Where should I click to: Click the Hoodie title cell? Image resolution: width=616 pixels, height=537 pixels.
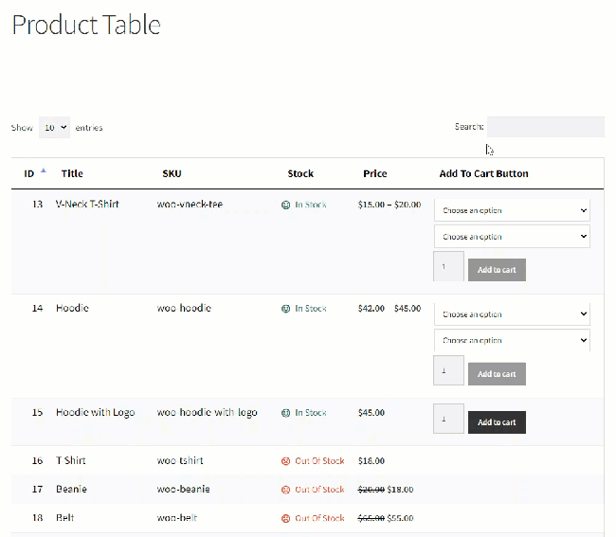point(72,308)
